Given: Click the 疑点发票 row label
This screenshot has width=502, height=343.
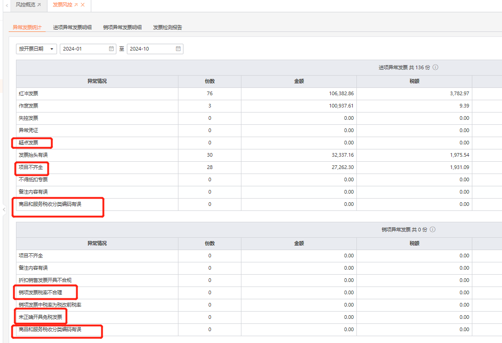Looking at the screenshot, I should coord(28,143).
